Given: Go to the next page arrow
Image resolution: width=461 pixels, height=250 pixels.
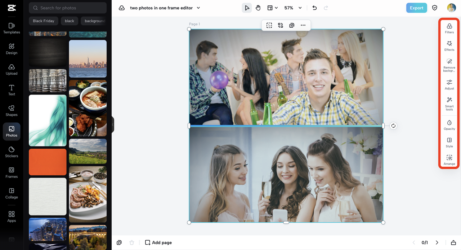Looking at the screenshot, I should point(437,242).
